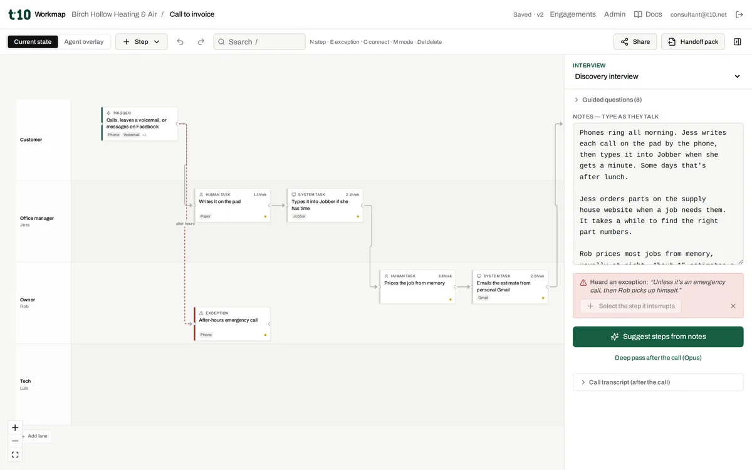The width and height of the screenshot is (752, 470).
Task: Click the after hours connector label
Action: pos(185,224)
